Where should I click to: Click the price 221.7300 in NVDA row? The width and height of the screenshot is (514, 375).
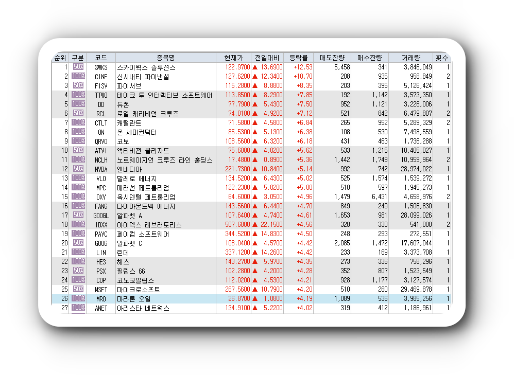[237, 169]
